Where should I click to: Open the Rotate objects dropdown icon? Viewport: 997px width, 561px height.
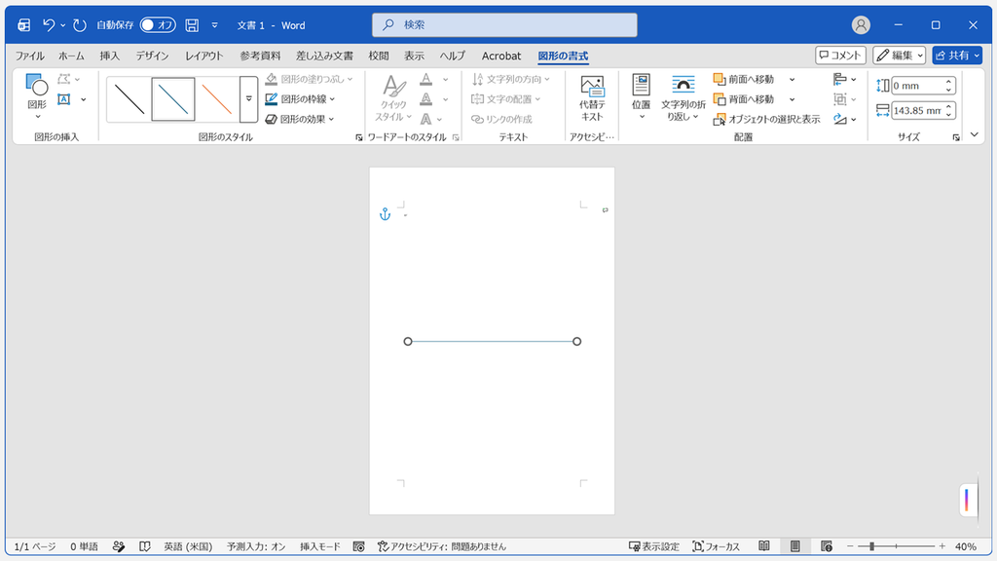pos(844,119)
